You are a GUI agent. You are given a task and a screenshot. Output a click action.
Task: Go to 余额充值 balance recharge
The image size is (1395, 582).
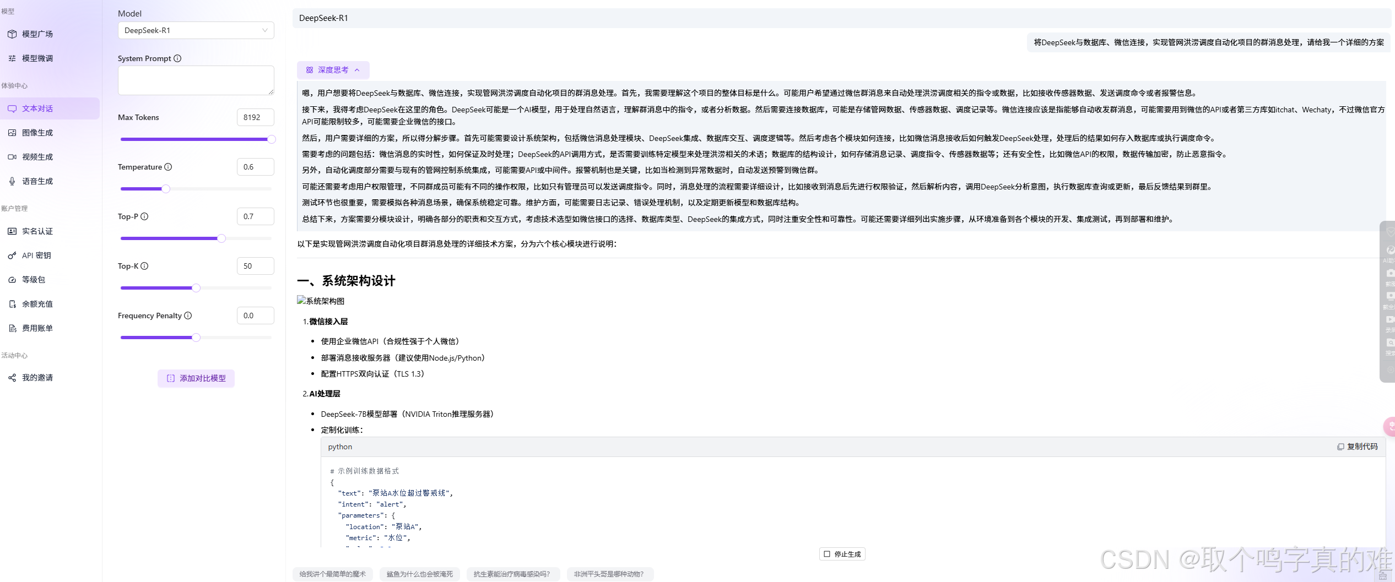[37, 303]
